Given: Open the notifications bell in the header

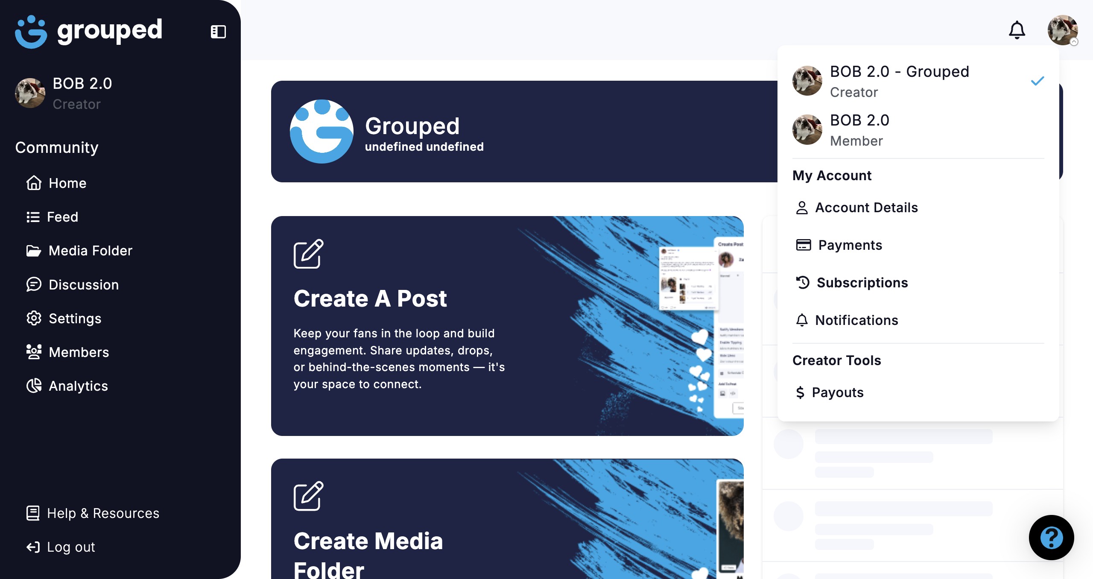Looking at the screenshot, I should tap(1017, 30).
